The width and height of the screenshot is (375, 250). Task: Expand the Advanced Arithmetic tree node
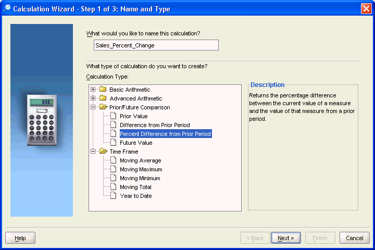(93, 98)
